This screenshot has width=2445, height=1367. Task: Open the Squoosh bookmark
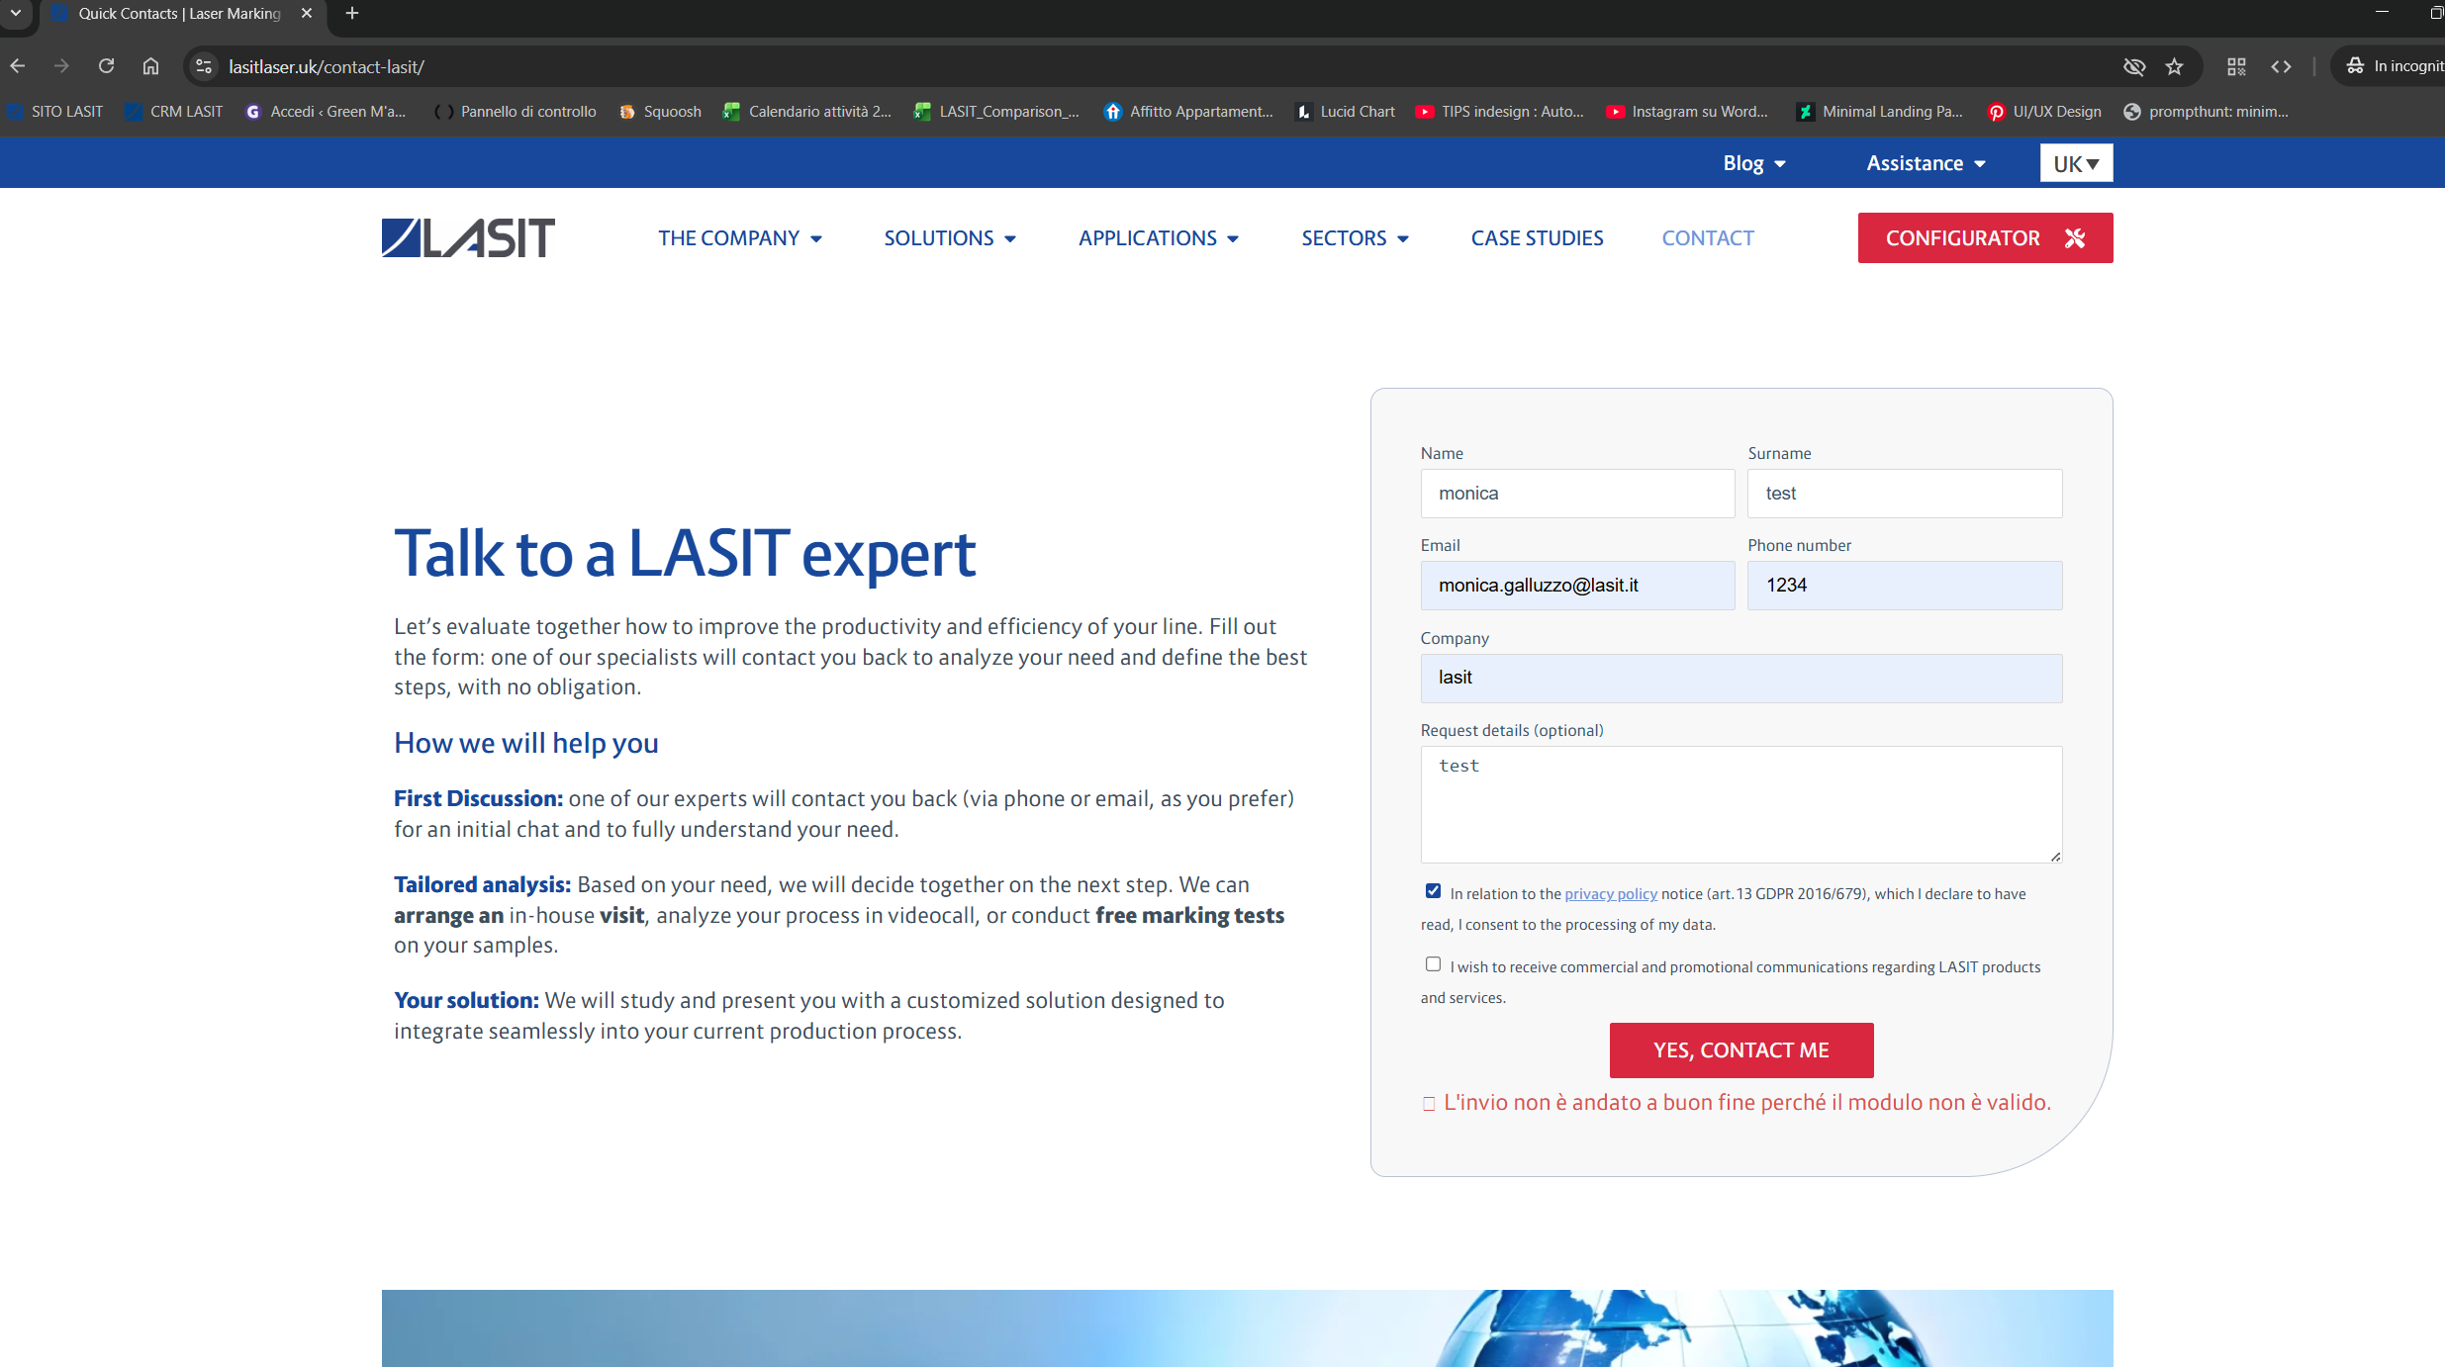660,112
